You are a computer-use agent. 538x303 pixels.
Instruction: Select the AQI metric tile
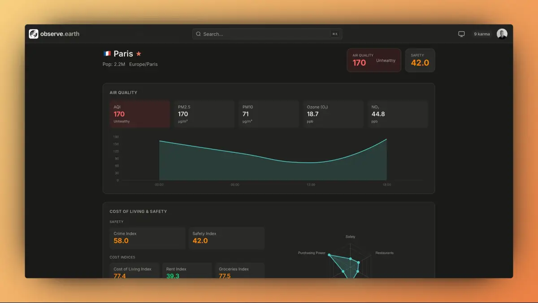tap(140, 114)
